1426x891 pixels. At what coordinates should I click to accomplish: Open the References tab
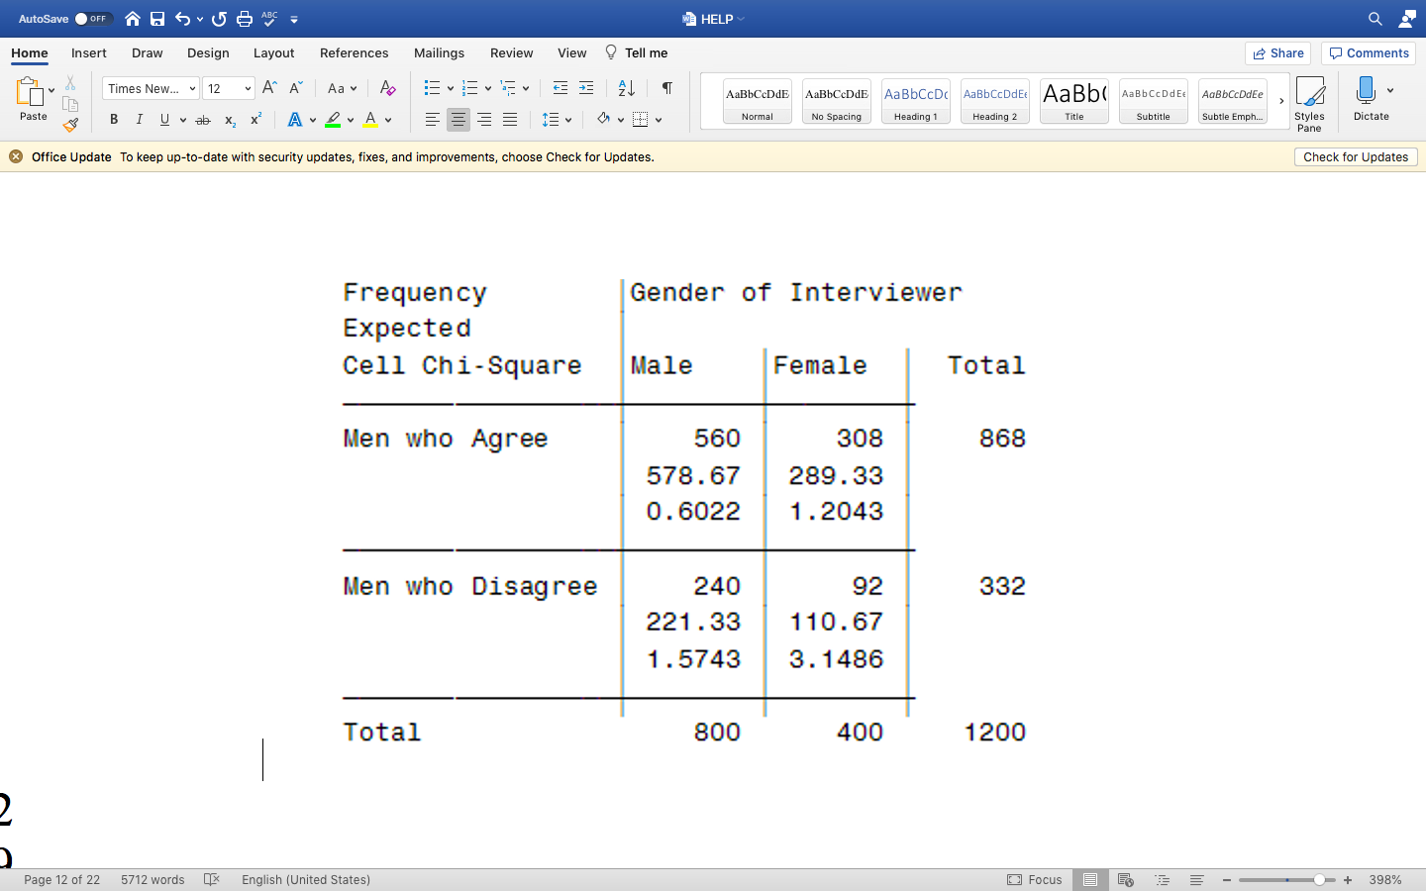355,53
